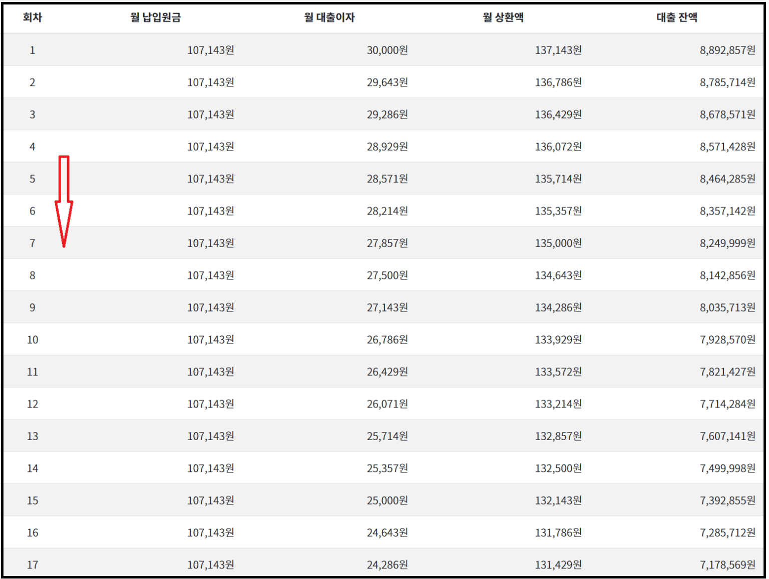Click round number 7 in 회차 column

click(x=33, y=243)
